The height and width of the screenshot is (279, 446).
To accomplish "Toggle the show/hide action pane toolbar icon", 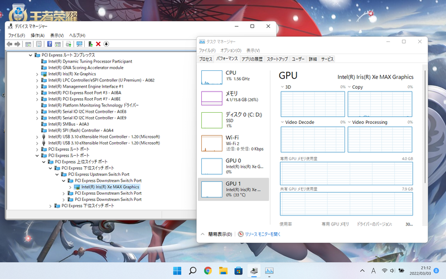I will point(58,44).
